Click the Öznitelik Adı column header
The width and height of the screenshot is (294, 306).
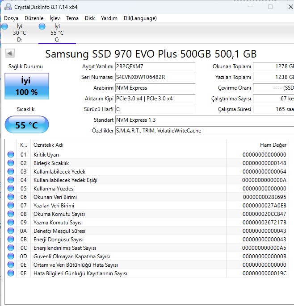128,145
